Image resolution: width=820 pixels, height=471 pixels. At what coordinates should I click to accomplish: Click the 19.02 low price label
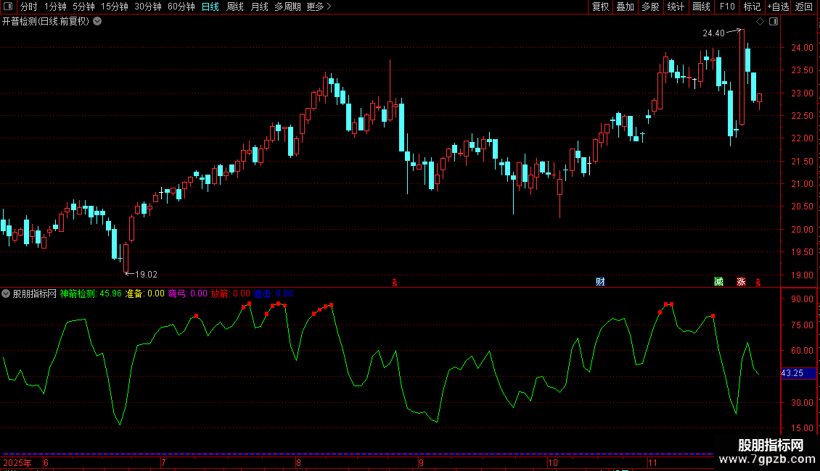coord(146,274)
